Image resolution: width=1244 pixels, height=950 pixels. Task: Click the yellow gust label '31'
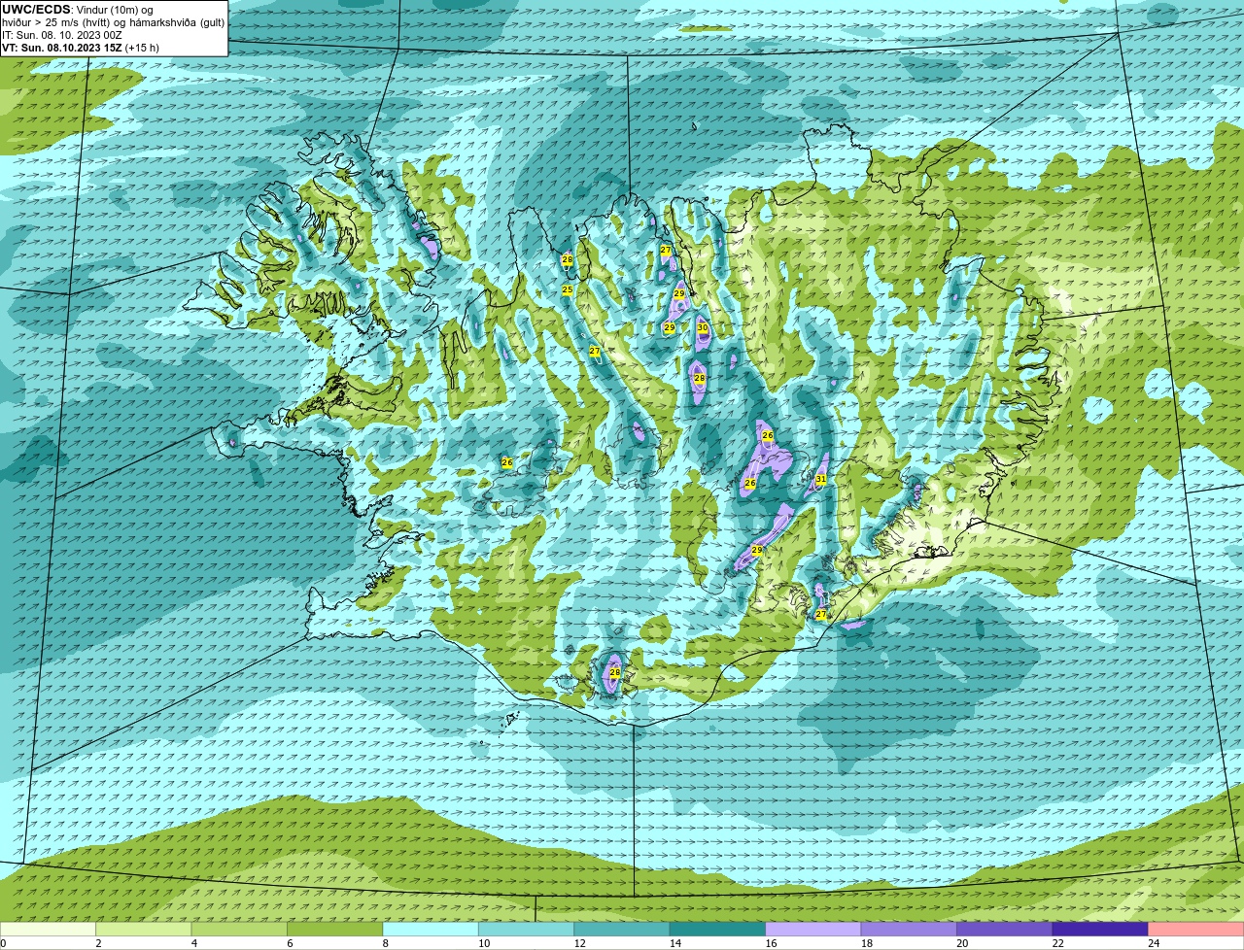point(821,479)
